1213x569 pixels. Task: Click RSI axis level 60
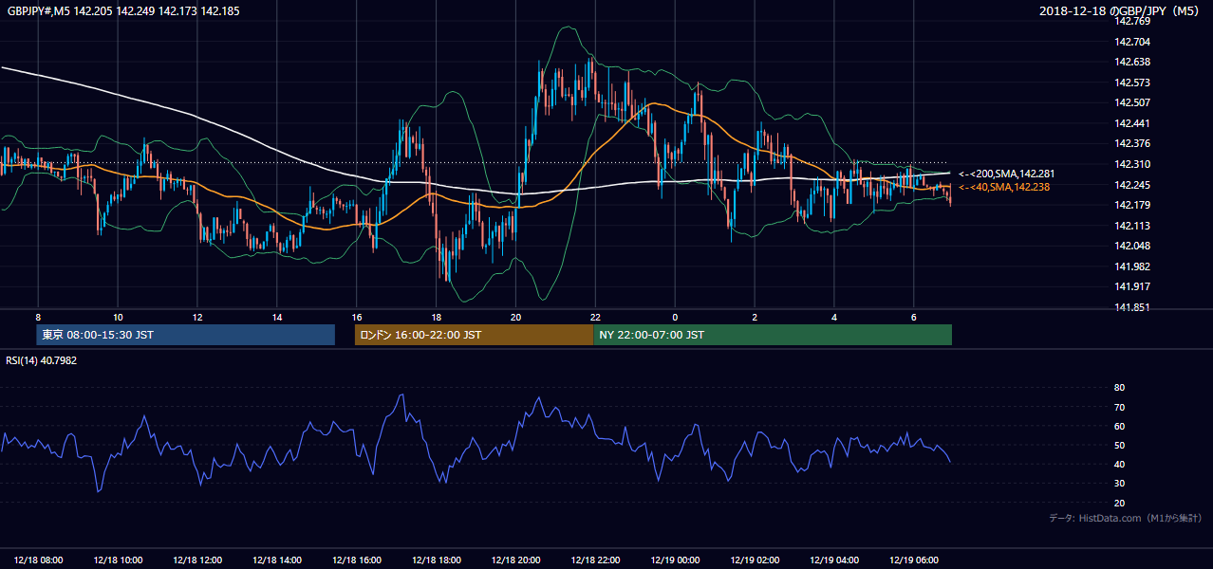point(1119,426)
